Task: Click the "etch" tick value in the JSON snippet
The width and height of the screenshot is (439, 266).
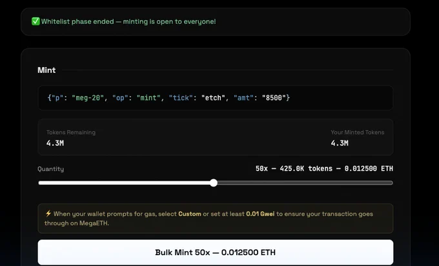Action: click(x=213, y=98)
